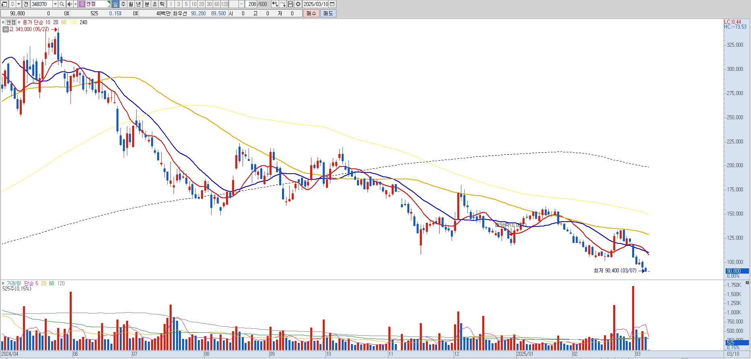751x359 pixels.
Task: Expand the stock code 348370 dropdown
Action: 55,4
